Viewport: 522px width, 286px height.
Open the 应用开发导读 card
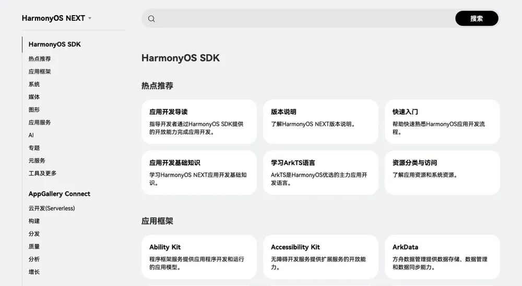(199, 121)
